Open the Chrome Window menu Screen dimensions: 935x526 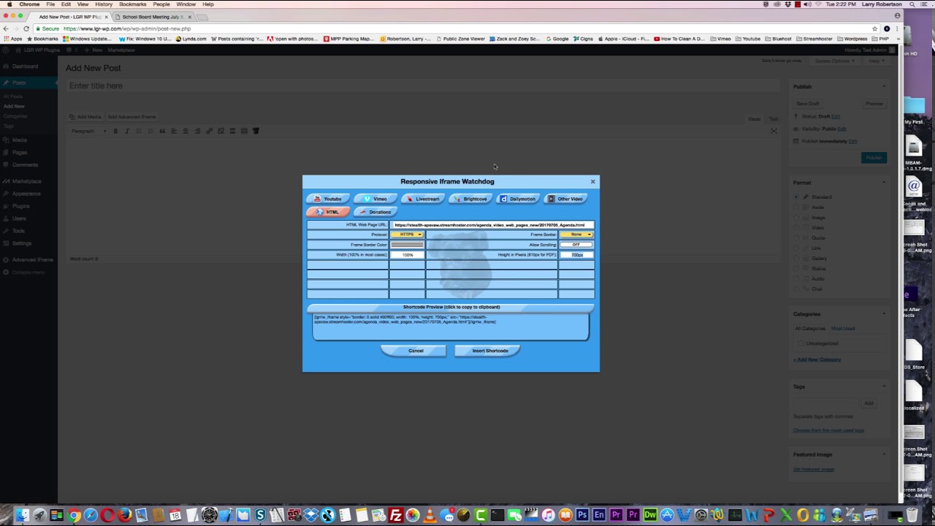pos(186,4)
